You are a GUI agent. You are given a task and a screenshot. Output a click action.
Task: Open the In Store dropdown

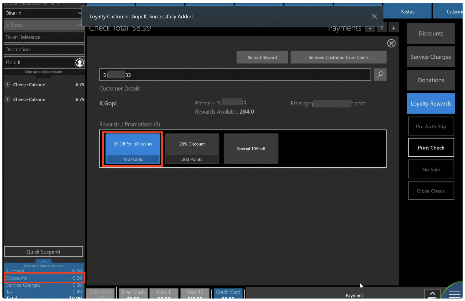click(x=43, y=25)
